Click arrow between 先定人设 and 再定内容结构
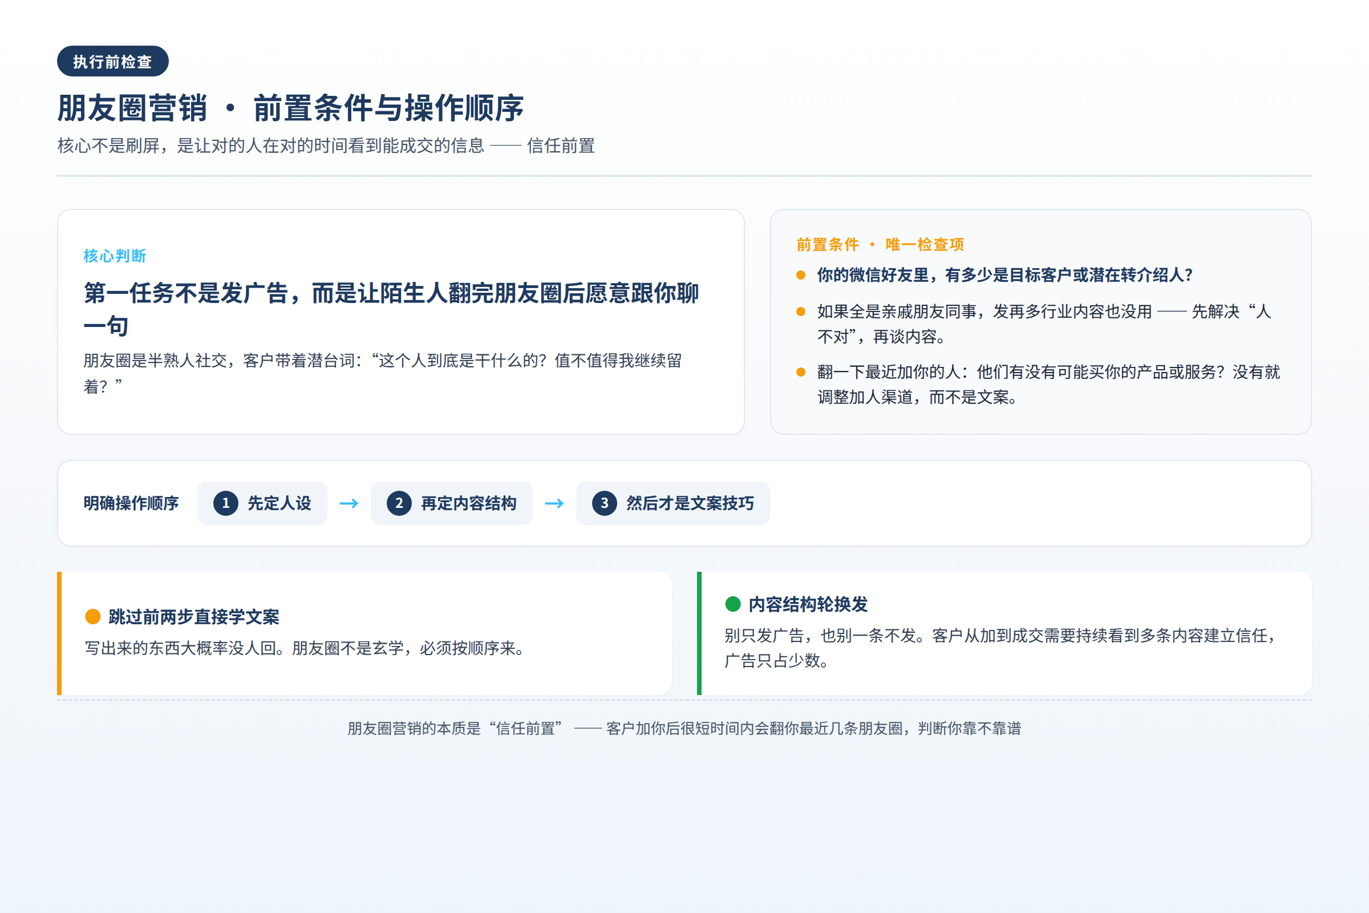1369x913 pixels. click(x=349, y=503)
